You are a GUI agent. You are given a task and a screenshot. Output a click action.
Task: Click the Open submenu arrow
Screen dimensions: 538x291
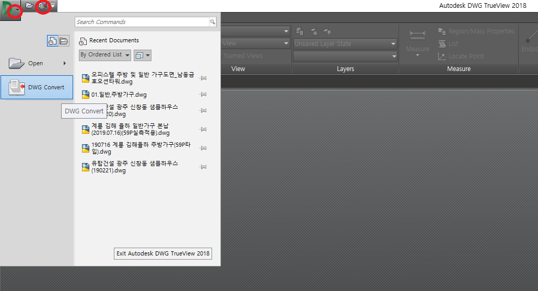(x=64, y=63)
